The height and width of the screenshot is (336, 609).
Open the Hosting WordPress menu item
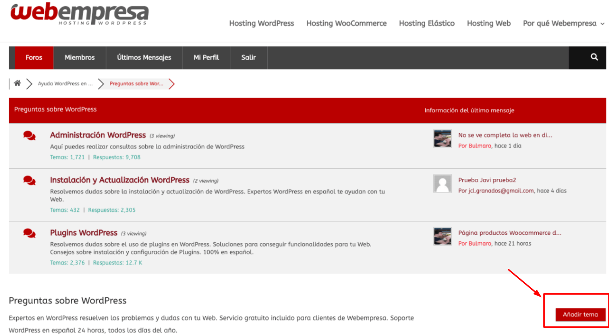(261, 23)
